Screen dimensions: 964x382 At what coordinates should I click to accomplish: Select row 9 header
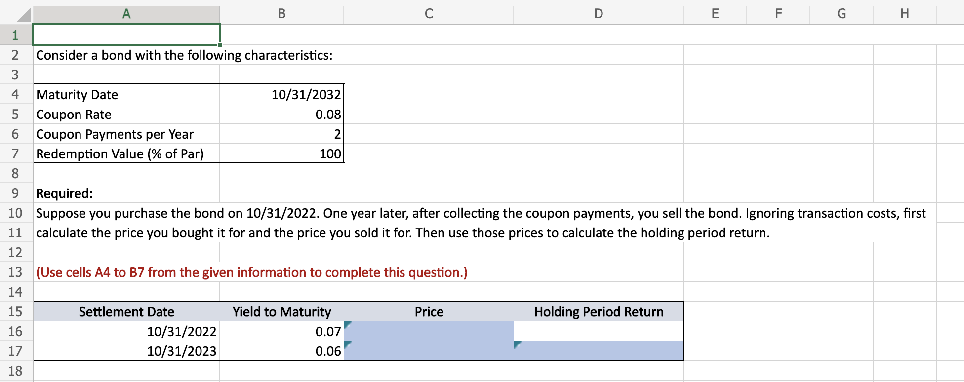click(x=16, y=193)
